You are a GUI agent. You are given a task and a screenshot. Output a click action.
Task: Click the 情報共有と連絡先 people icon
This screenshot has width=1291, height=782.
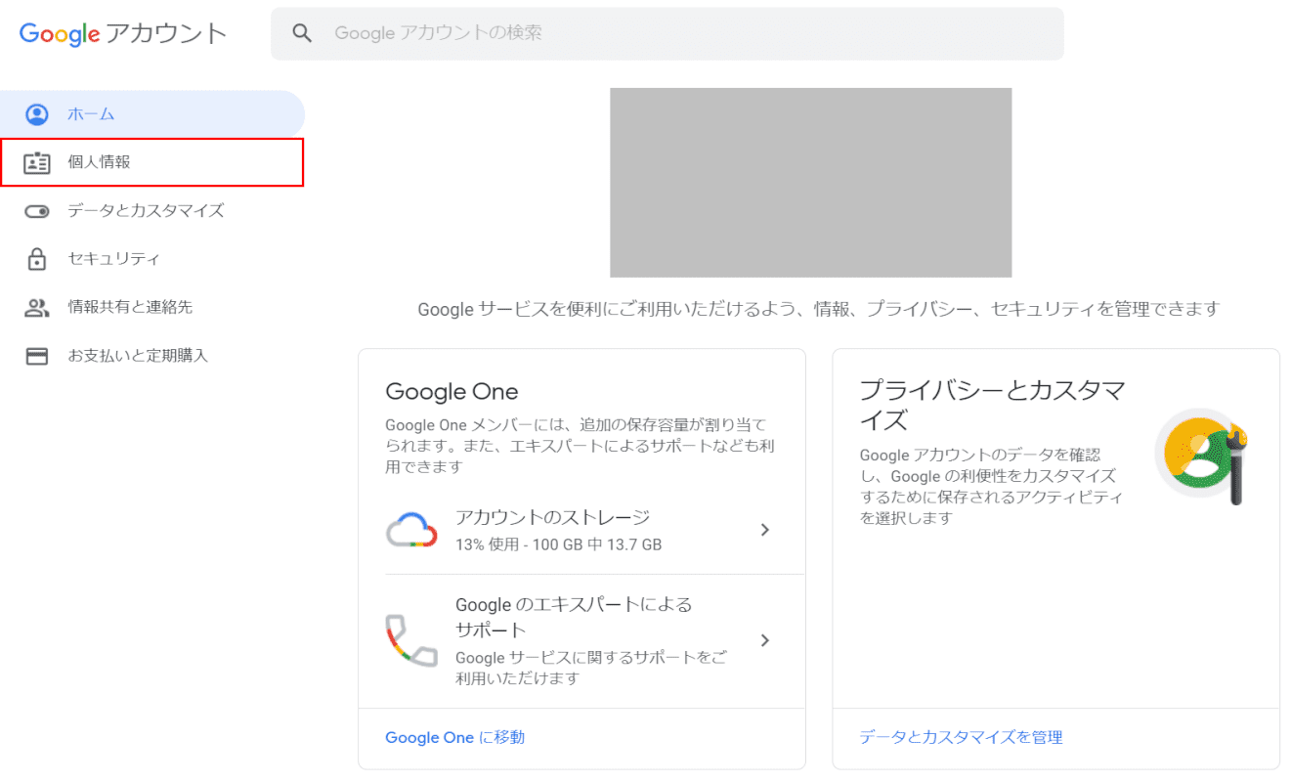tap(36, 308)
